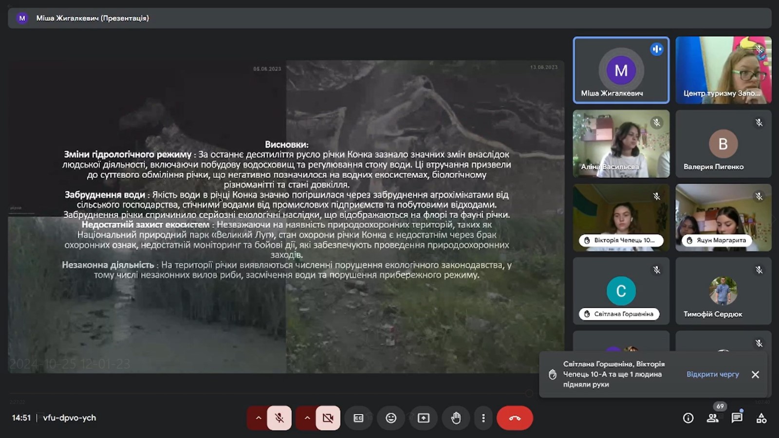
Task: Leave the call with red button
Action: coord(515,418)
